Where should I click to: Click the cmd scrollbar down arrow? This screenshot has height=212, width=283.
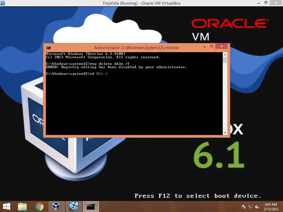click(x=225, y=133)
